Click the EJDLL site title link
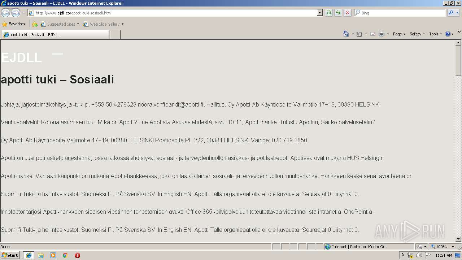The width and height of the screenshot is (462, 260). pos(21,58)
